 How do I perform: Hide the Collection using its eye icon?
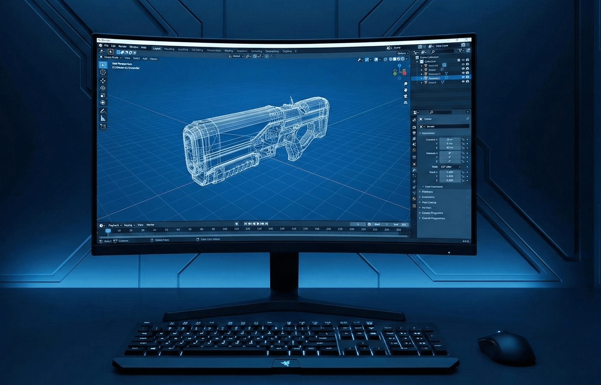click(463, 60)
